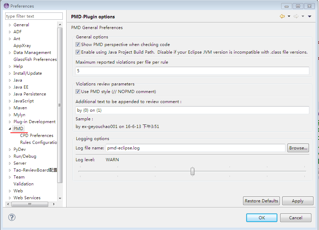The width and height of the screenshot is (319, 230).
Task: Toggle Show PMD perspective checkbox
Action: click(x=78, y=45)
